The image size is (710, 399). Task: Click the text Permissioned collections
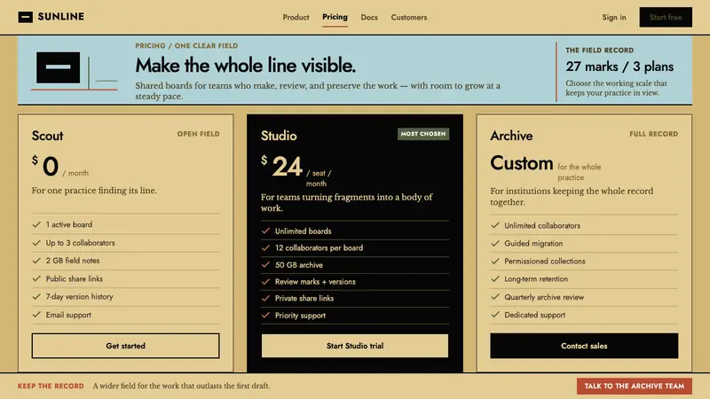point(545,261)
